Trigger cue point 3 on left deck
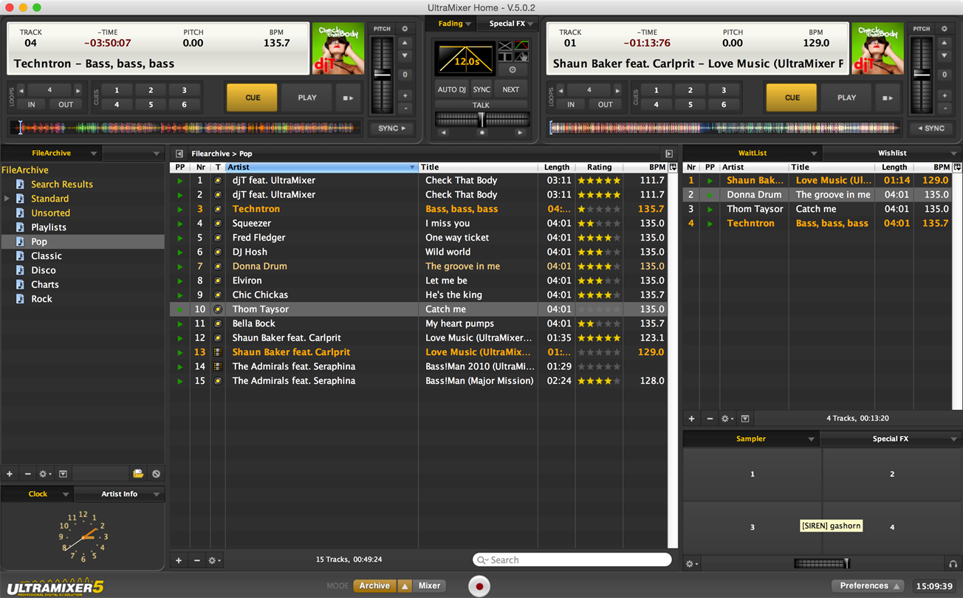The height and width of the screenshot is (598, 963). [184, 90]
